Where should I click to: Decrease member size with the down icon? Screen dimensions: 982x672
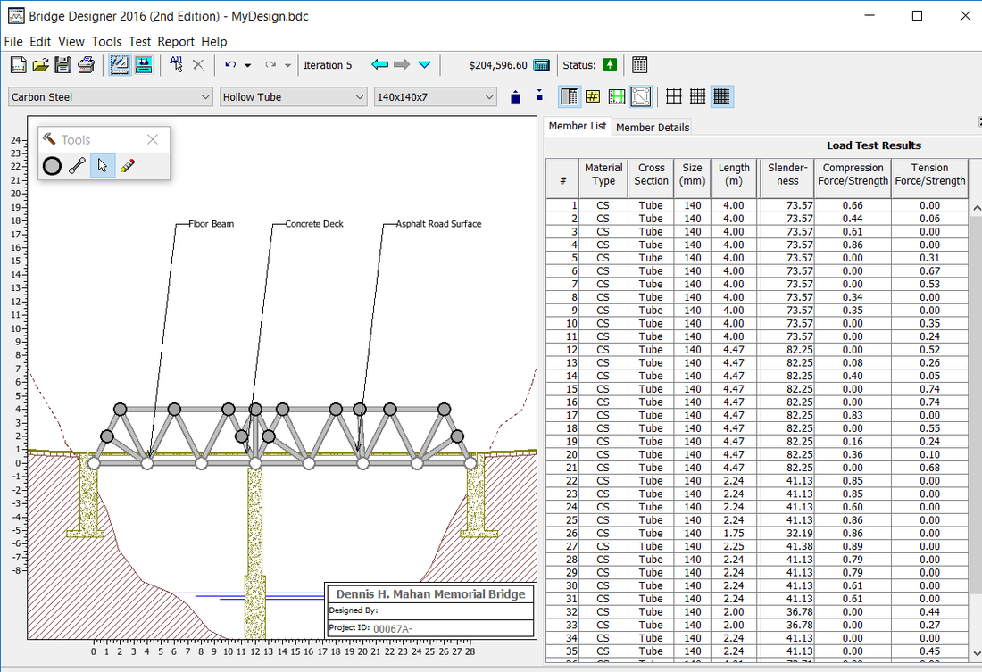[539, 95]
